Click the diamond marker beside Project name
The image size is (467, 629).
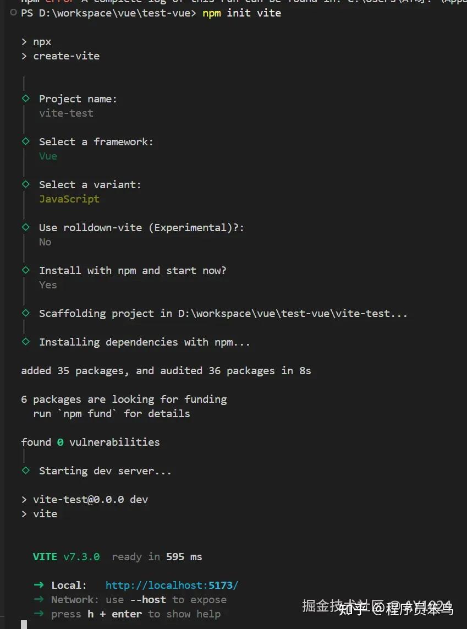(x=26, y=99)
